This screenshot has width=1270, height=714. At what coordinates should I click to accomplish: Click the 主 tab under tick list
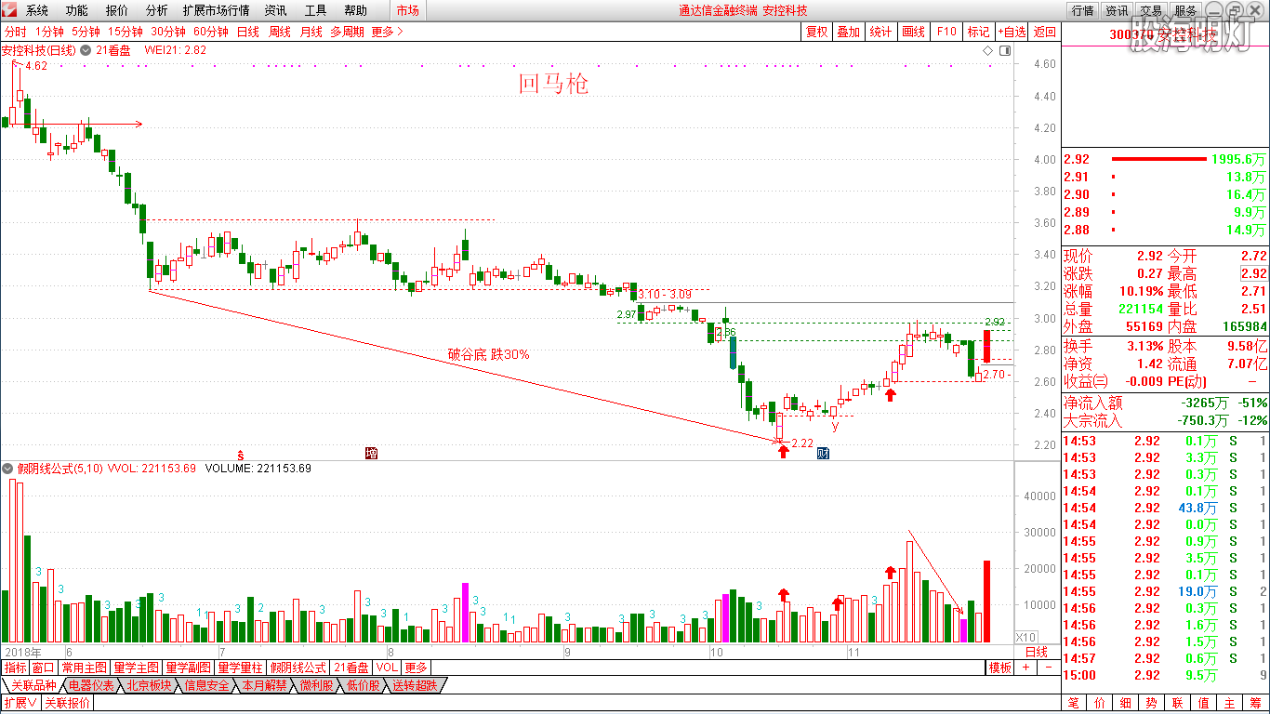[x=1229, y=703]
